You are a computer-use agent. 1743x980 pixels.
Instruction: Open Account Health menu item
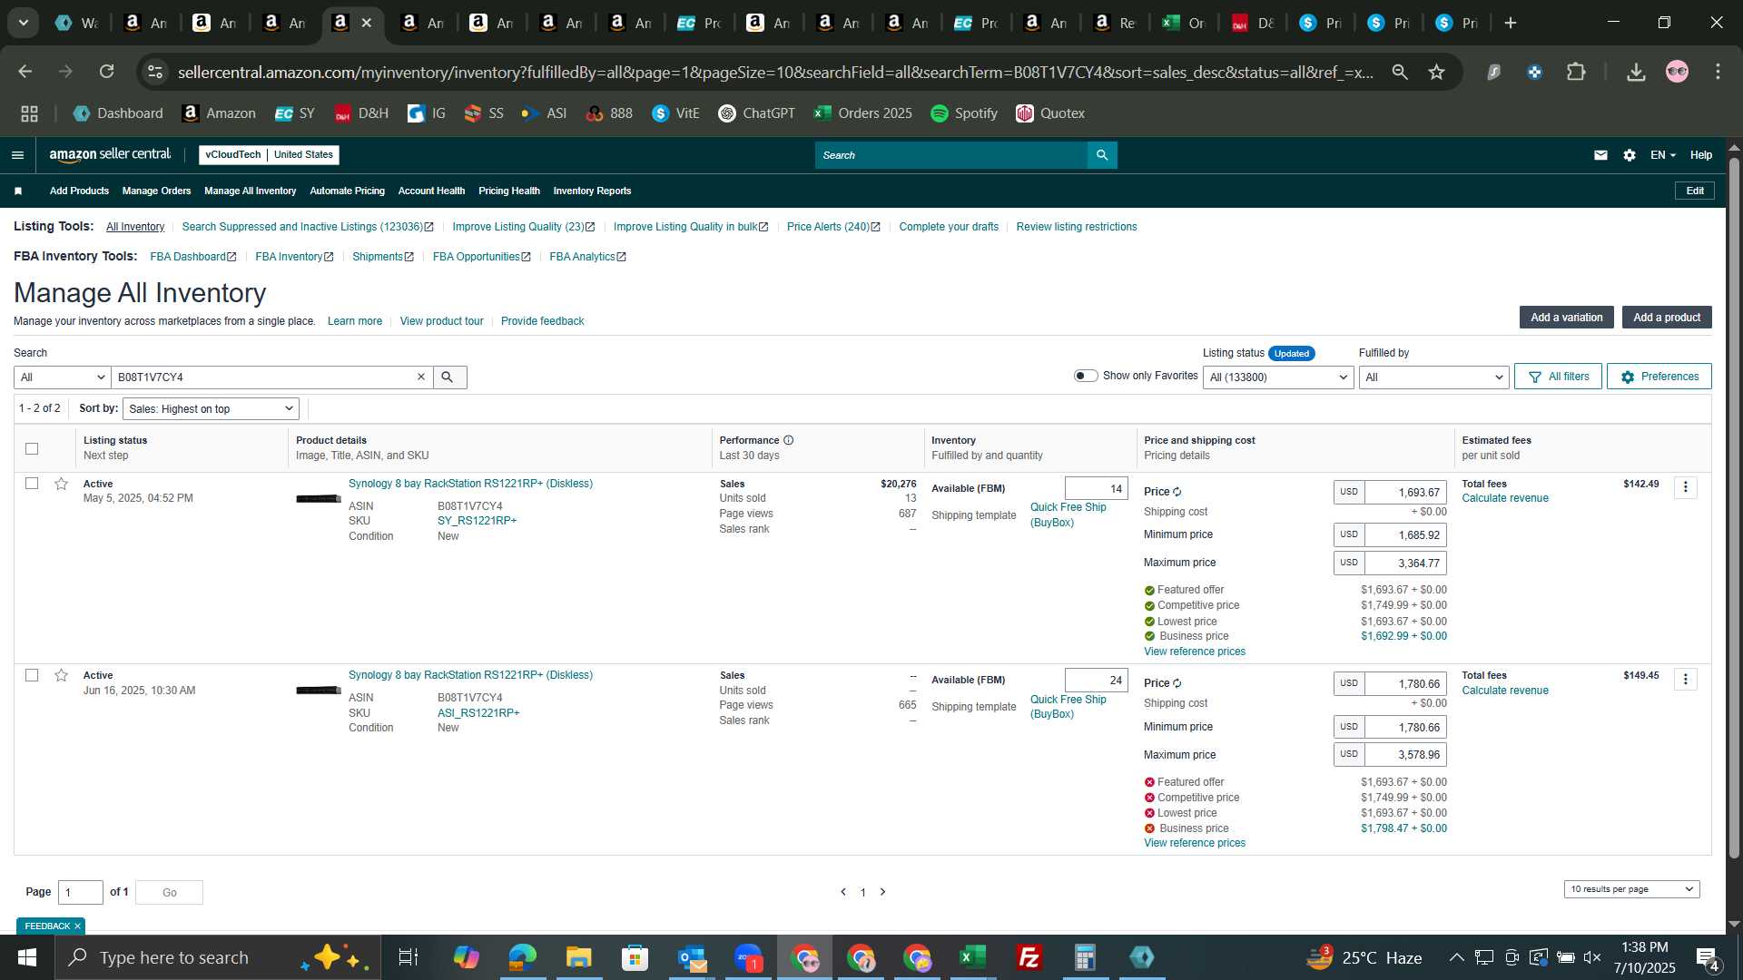(431, 191)
